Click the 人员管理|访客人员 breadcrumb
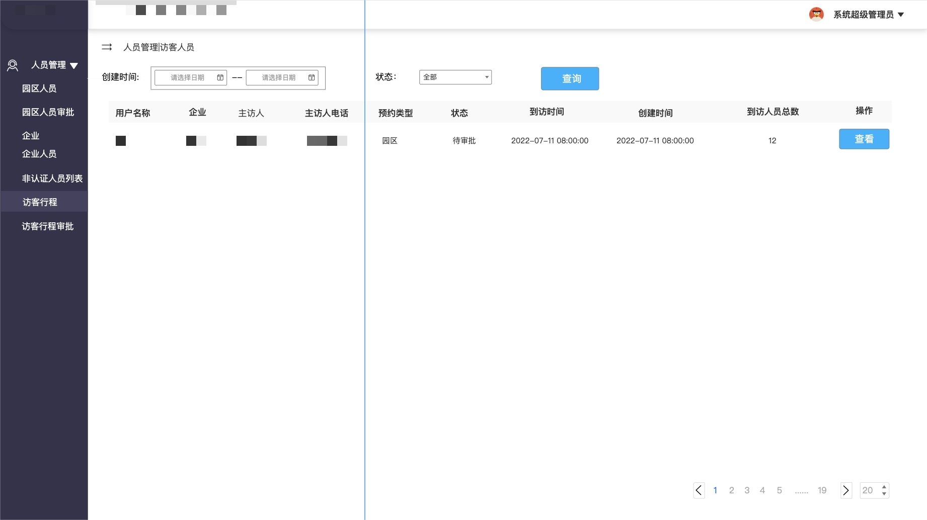The height and width of the screenshot is (520, 927). pyautogui.click(x=159, y=47)
